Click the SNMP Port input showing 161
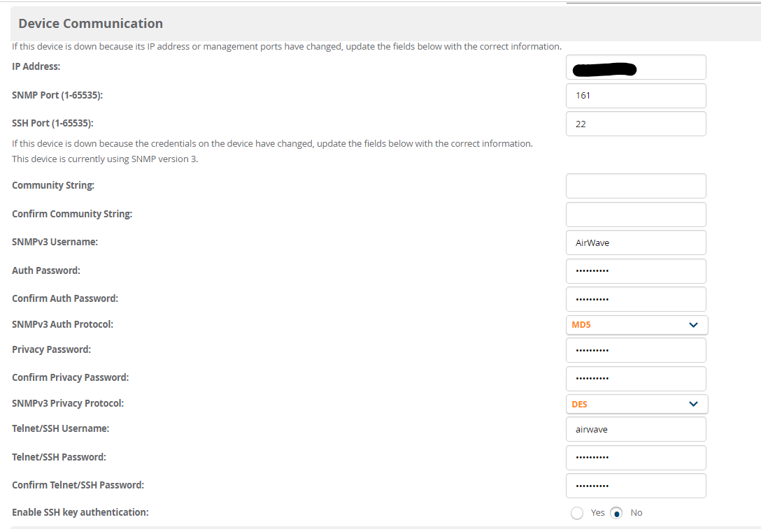Screen dimensions: 761x529 [636, 96]
